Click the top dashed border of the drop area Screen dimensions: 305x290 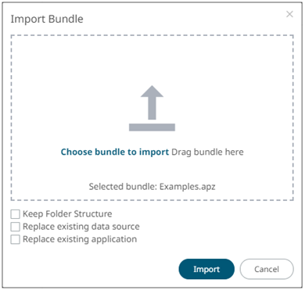[x=152, y=35]
